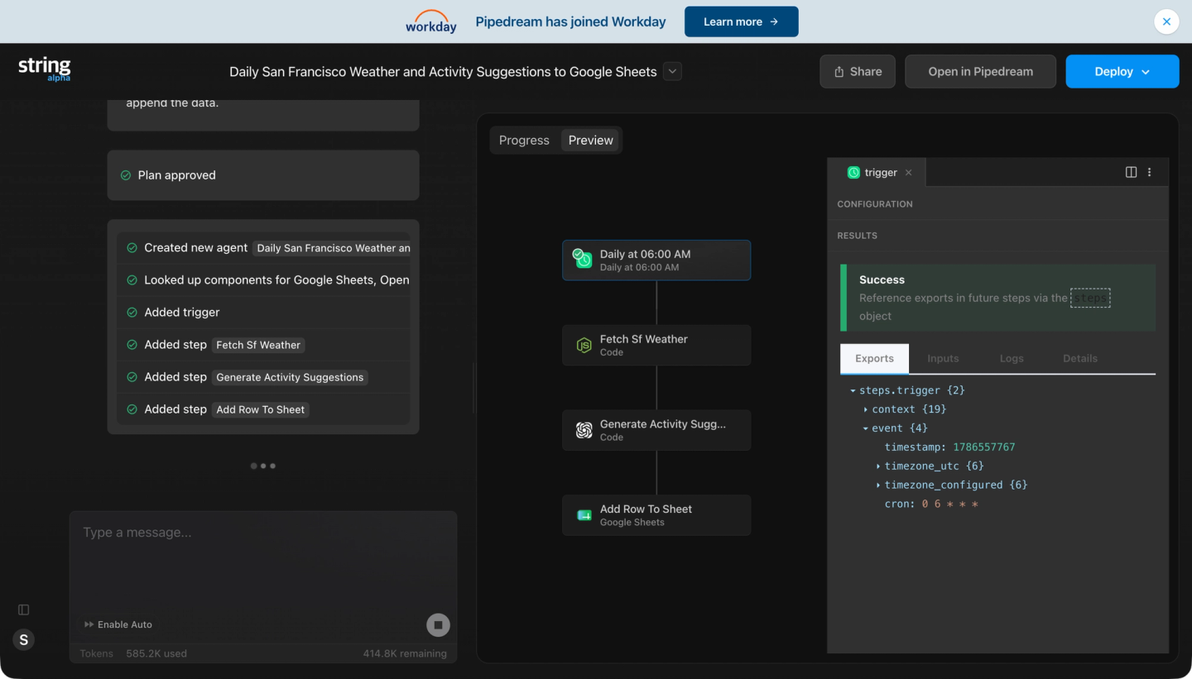Open the user avatar S menu
1192x679 pixels.
pyautogui.click(x=24, y=639)
